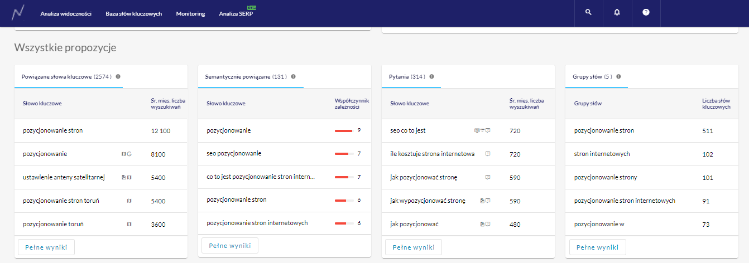This screenshot has height=263, width=749.
Task: Select 'pozycjonowanie stron toruń' keyword row
Action: [x=61, y=201]
